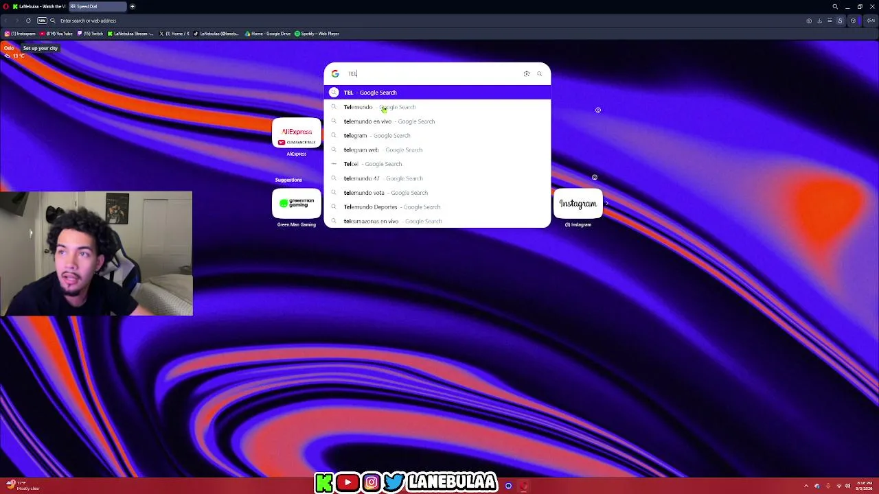Take a snapshot with the camera icon

pyautogui.click(x=809, y=21)
